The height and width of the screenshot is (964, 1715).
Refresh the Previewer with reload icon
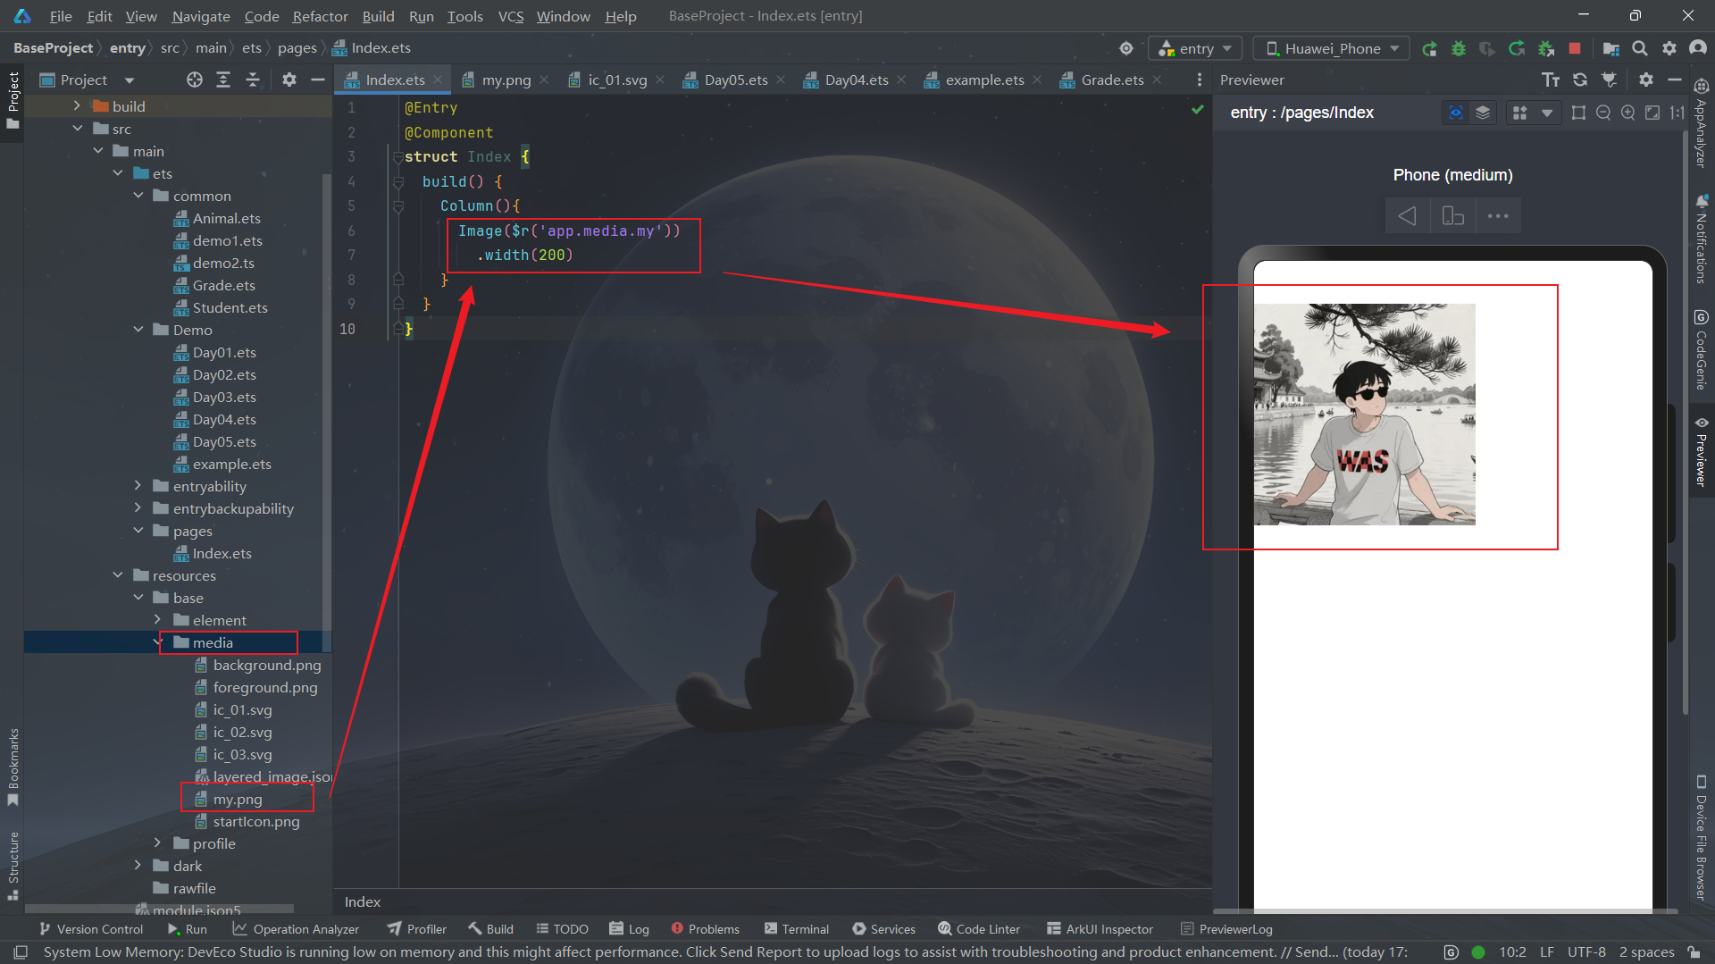tap(1580, 80)
